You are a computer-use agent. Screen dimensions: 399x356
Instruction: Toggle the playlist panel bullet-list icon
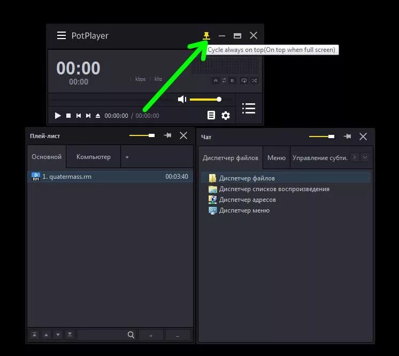pyautogui.click(x=249, y=109)
